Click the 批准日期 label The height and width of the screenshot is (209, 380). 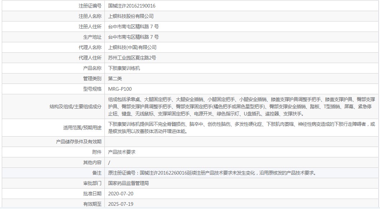[92, 194]
